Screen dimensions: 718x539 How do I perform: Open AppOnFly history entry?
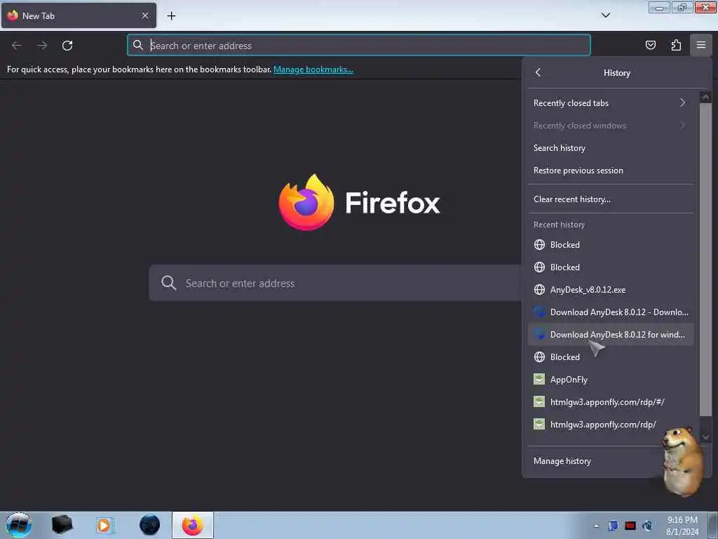click(x=611, y=380)
